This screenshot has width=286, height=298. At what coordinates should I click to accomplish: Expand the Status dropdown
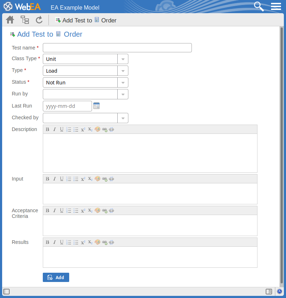(123, 83)
